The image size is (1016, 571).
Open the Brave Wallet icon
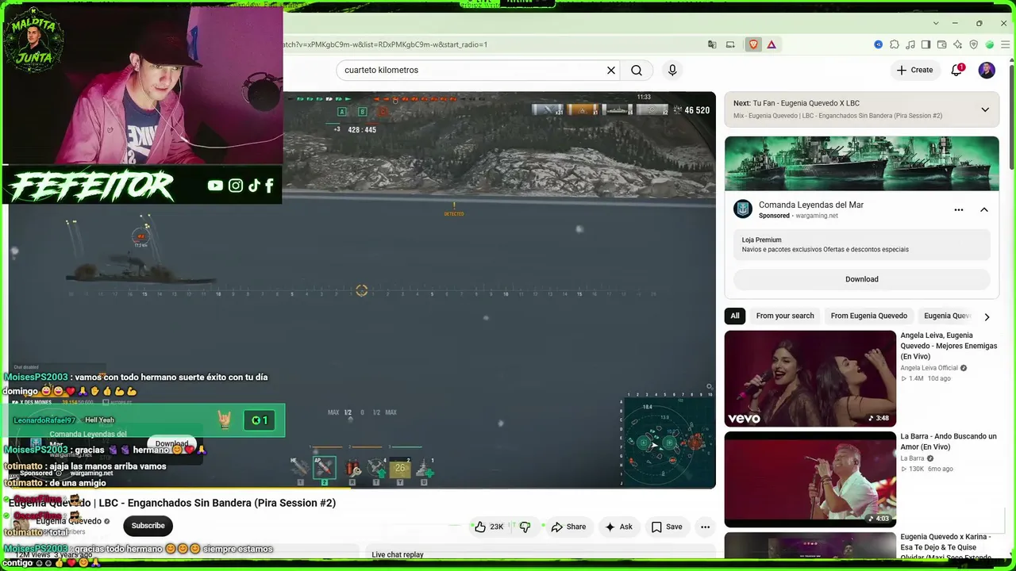(942, 44)
